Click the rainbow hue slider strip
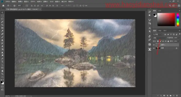Image resolution: width=181 pixels, height=97 pixels. 178,20
